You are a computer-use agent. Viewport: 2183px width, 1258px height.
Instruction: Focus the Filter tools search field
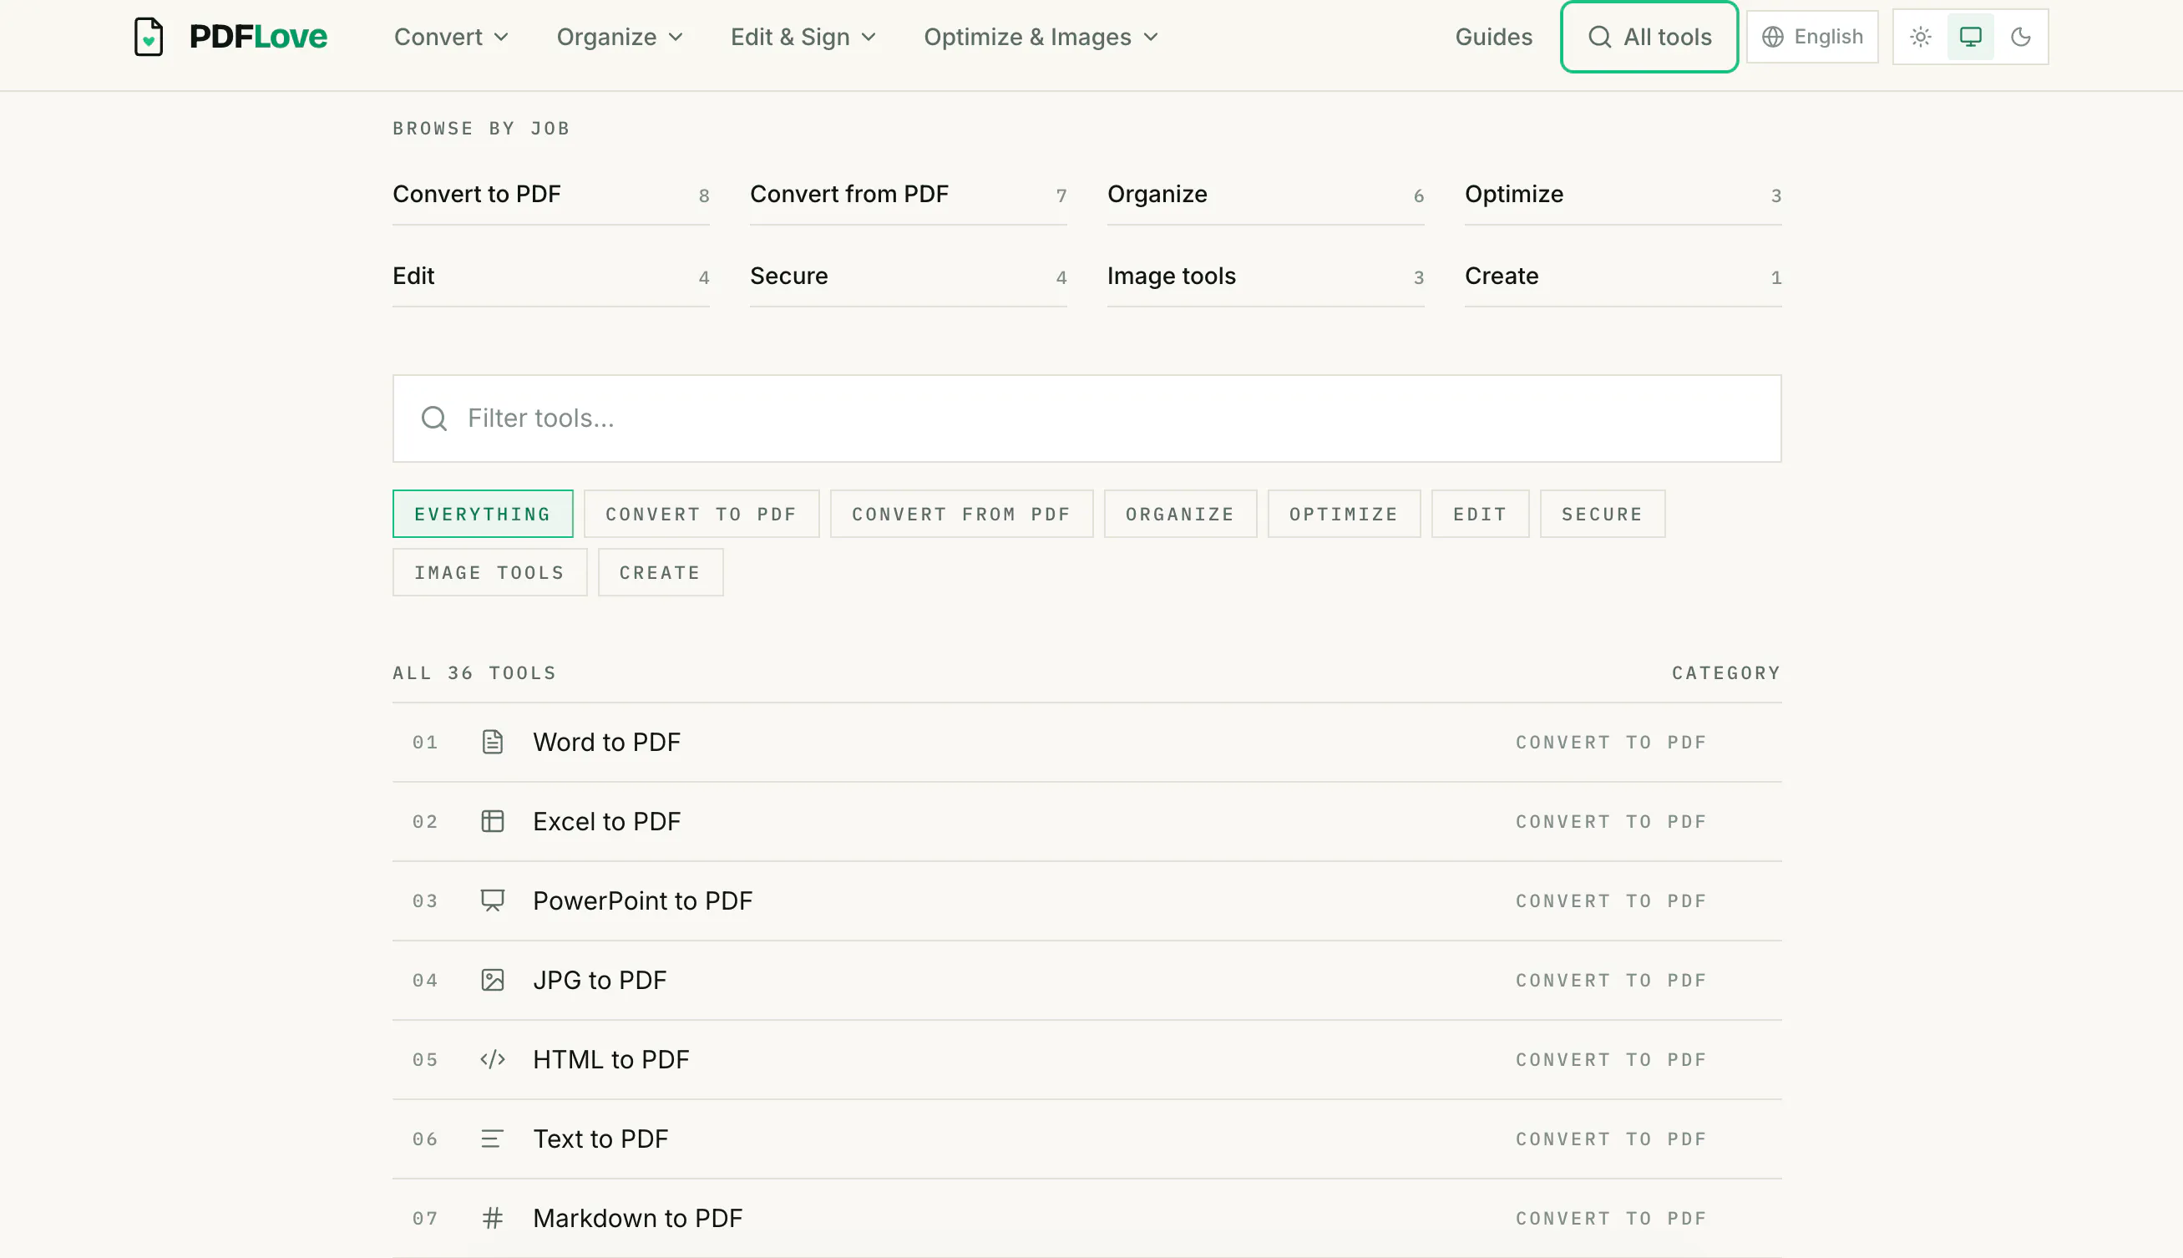coord(1086,418)
